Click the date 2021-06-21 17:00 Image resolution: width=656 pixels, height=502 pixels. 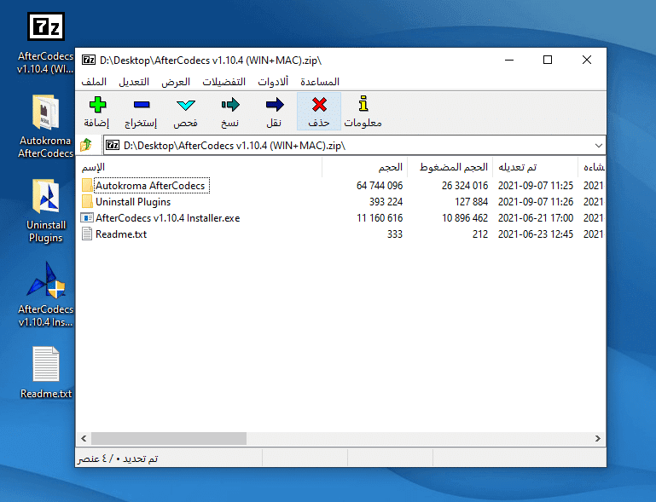coord(536,218)
